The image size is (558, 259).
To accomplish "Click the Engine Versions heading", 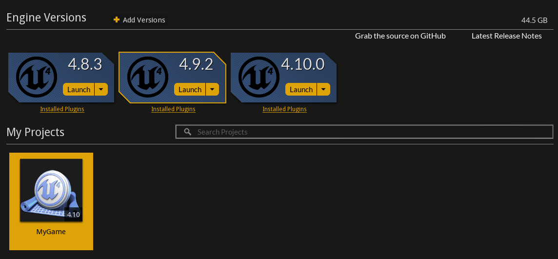I will [46, 18].
